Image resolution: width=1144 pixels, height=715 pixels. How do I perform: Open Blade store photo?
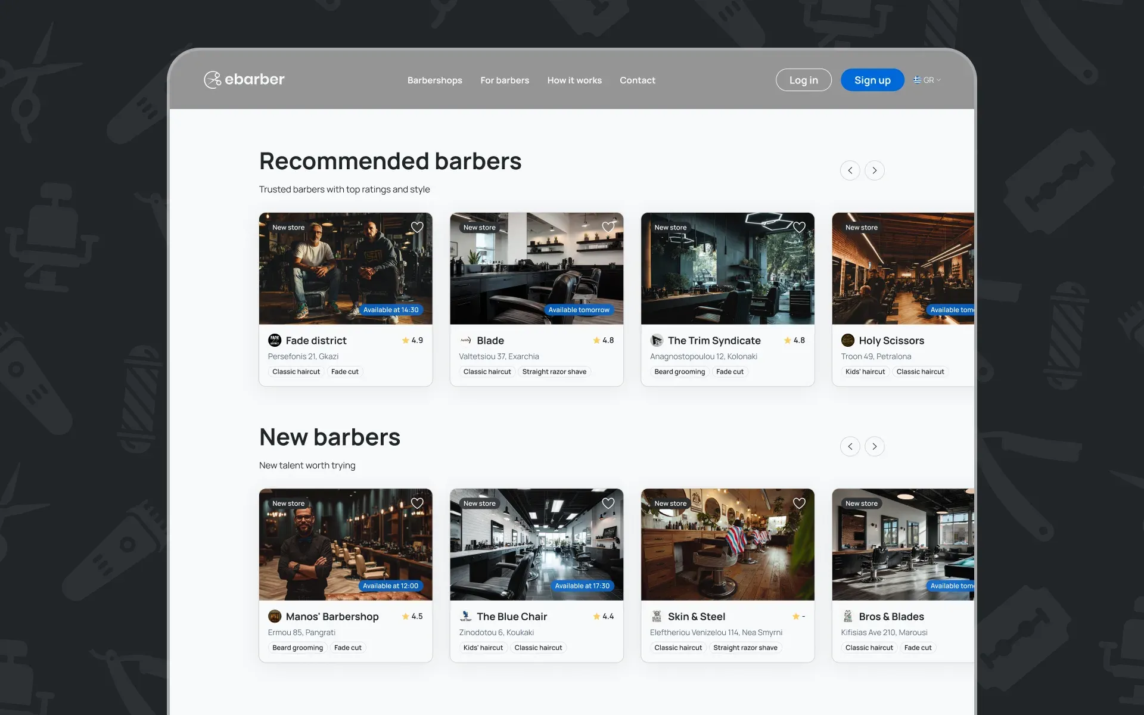pyautogui.click(x=536, y=268)
